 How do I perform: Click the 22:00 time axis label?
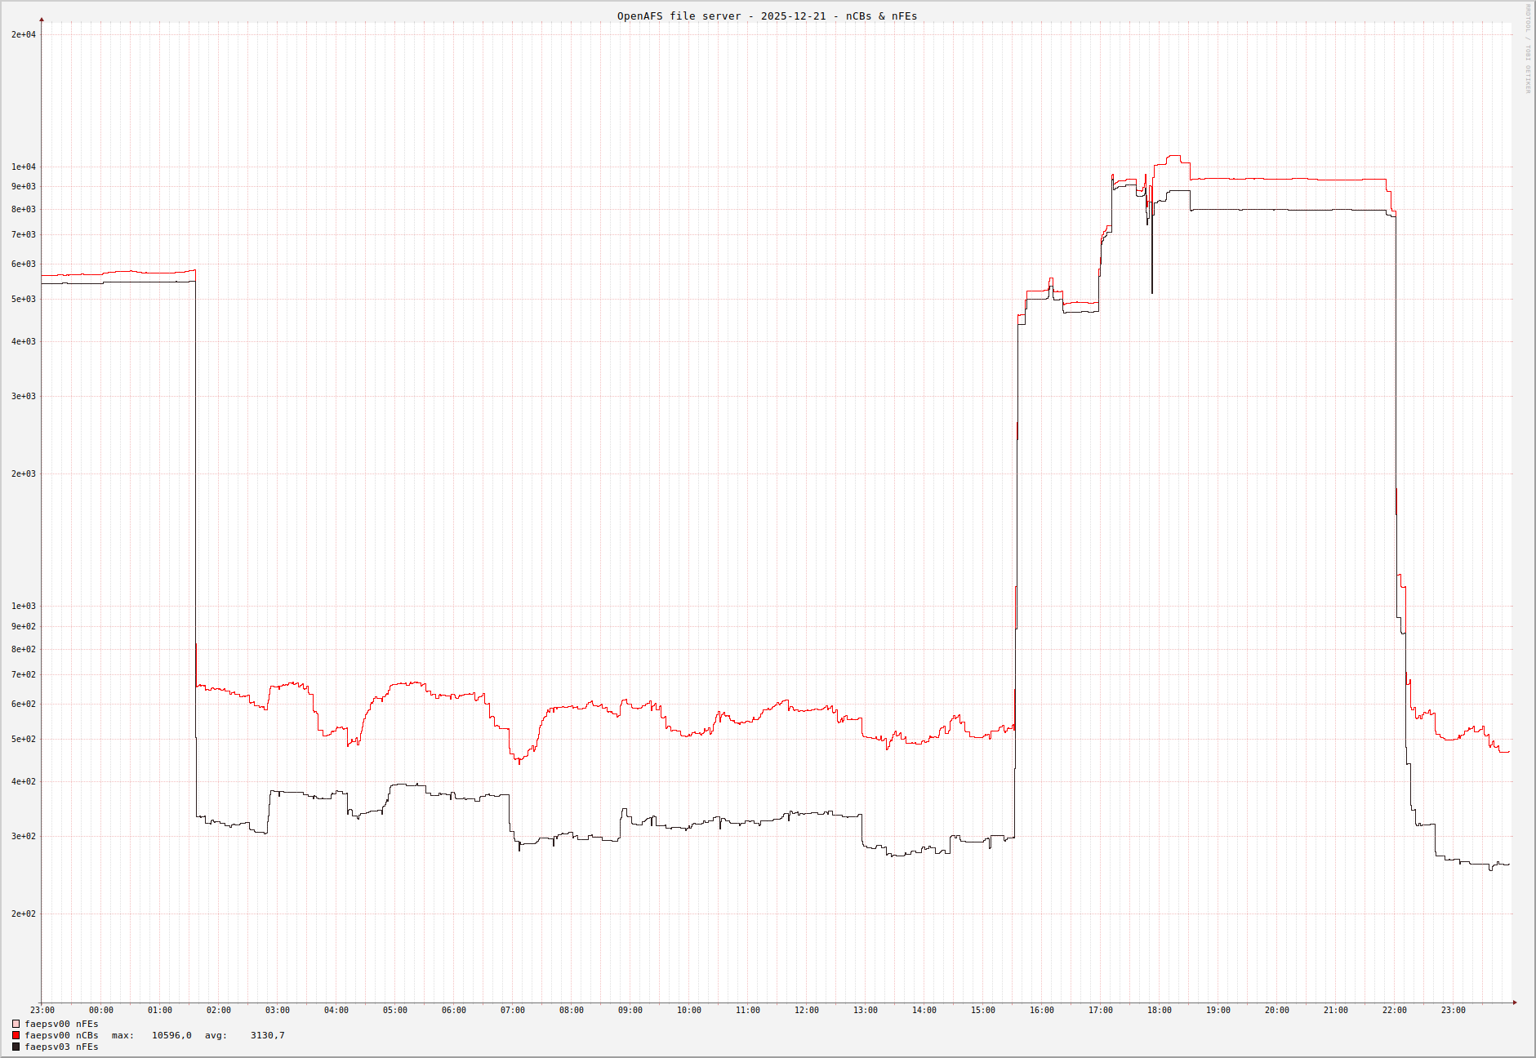[x=1394, y=1011]
